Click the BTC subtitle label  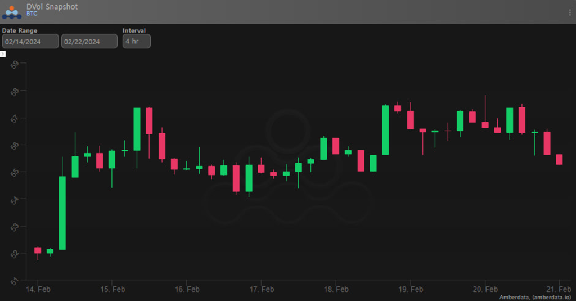31,14
